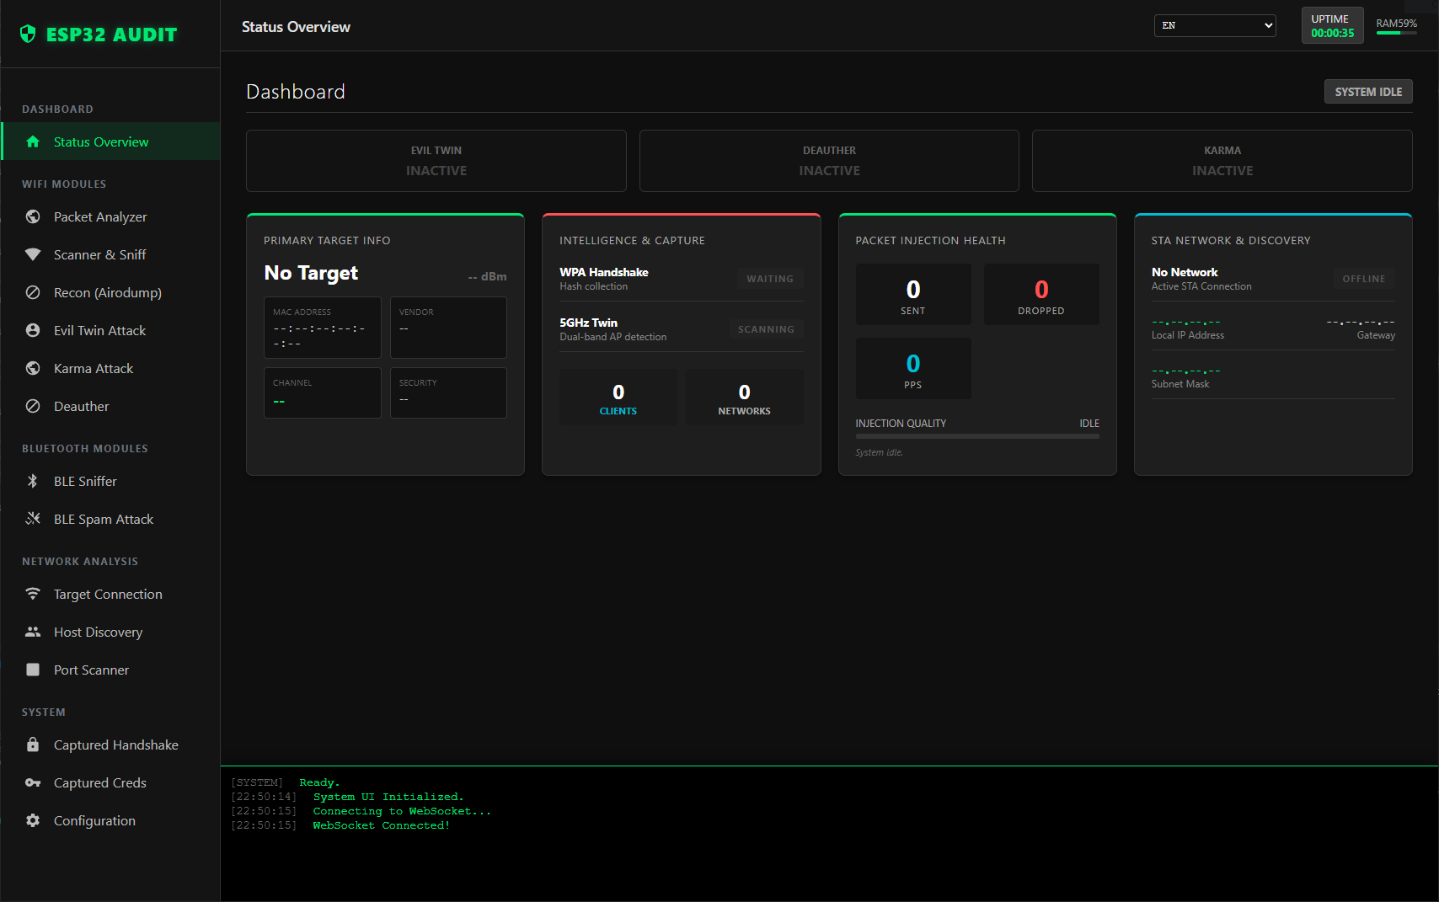Open BLE Sniffer module
The width and height of the screenshot is (1439, 902).
tap(111, 481)
